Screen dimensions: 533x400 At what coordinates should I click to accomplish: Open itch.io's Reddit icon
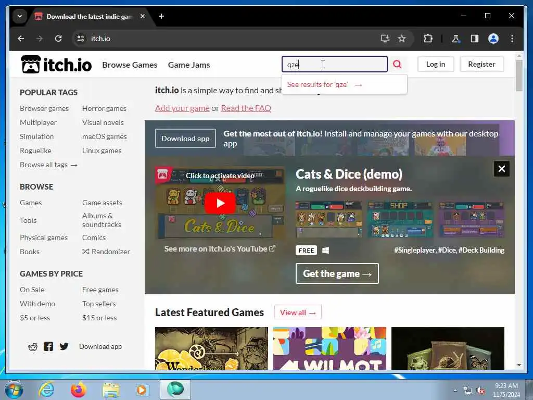[x=33, y=346]
